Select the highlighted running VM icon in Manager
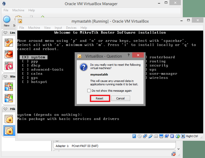 [x=9, y=131]
